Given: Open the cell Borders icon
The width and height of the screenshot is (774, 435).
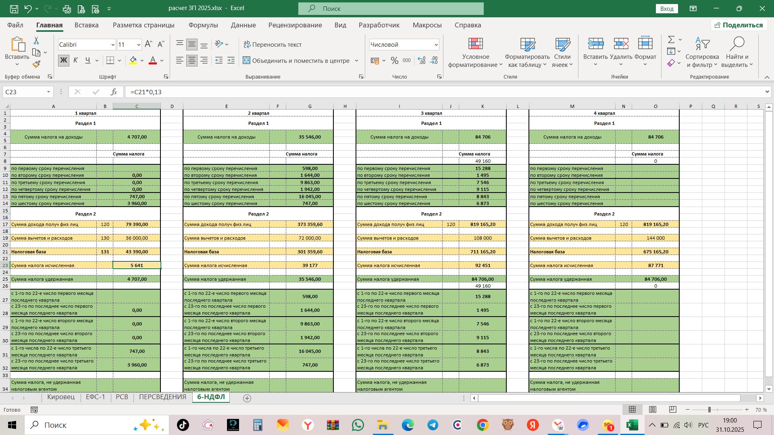Looking at the screenshot, I should [x=110, y=60].
